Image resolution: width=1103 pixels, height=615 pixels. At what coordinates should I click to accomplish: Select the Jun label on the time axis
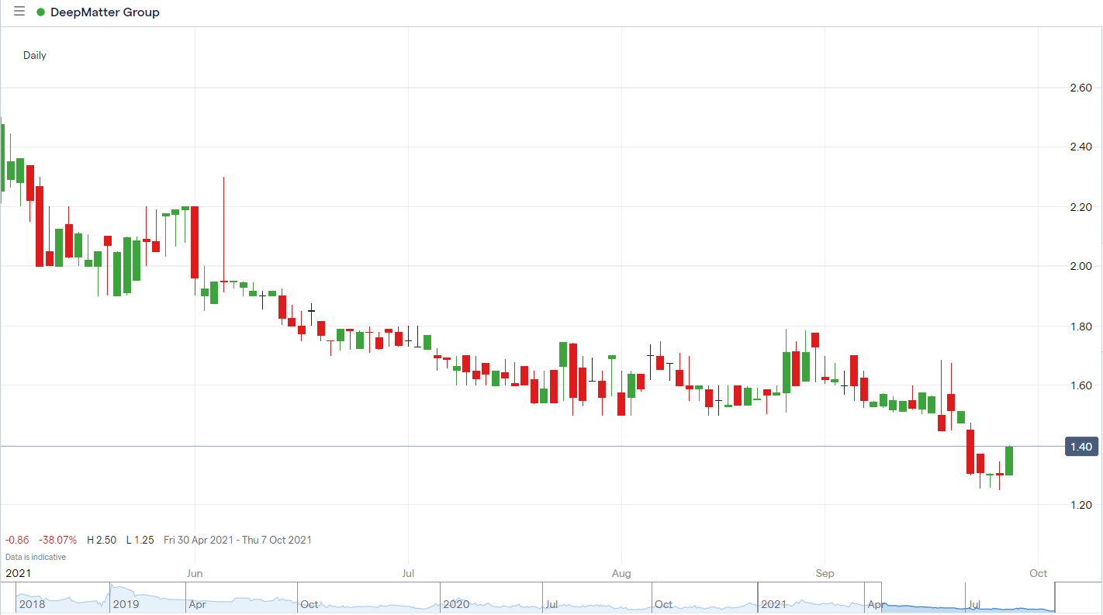click(x=195, y=573)
